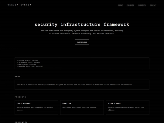The image size is (164, 123).
Task: Select the CONTACT navigation link
Action: [x=153, y=5]
